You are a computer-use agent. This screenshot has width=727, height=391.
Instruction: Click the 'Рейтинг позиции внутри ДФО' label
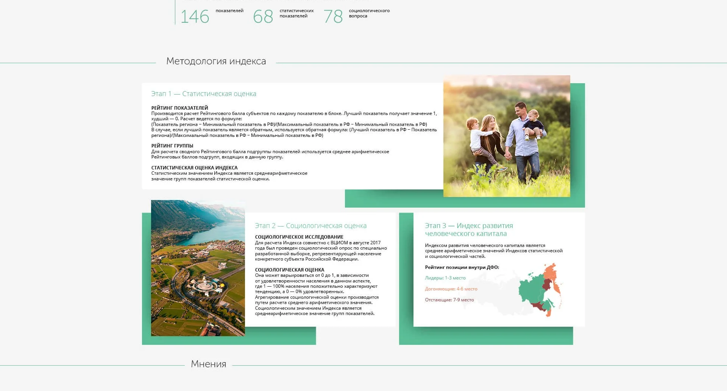(462, 267)
